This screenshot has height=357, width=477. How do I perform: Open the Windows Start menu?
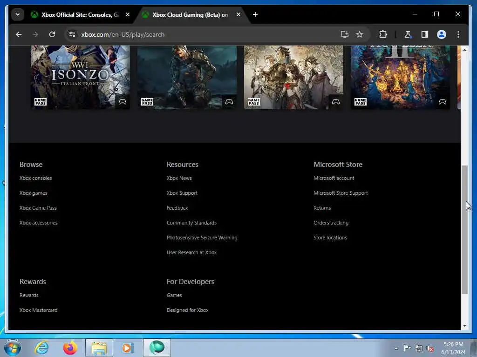tap(13, 348)
